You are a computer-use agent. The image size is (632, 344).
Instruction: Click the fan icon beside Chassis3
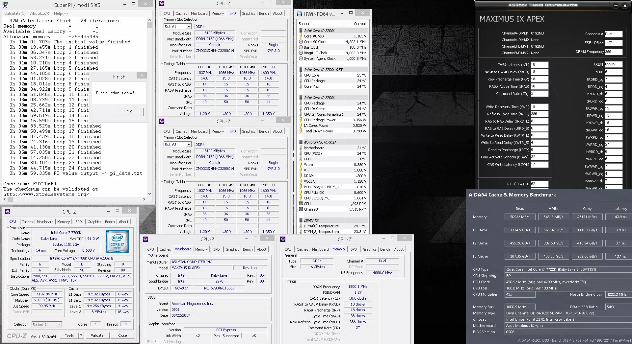(301, 209)
